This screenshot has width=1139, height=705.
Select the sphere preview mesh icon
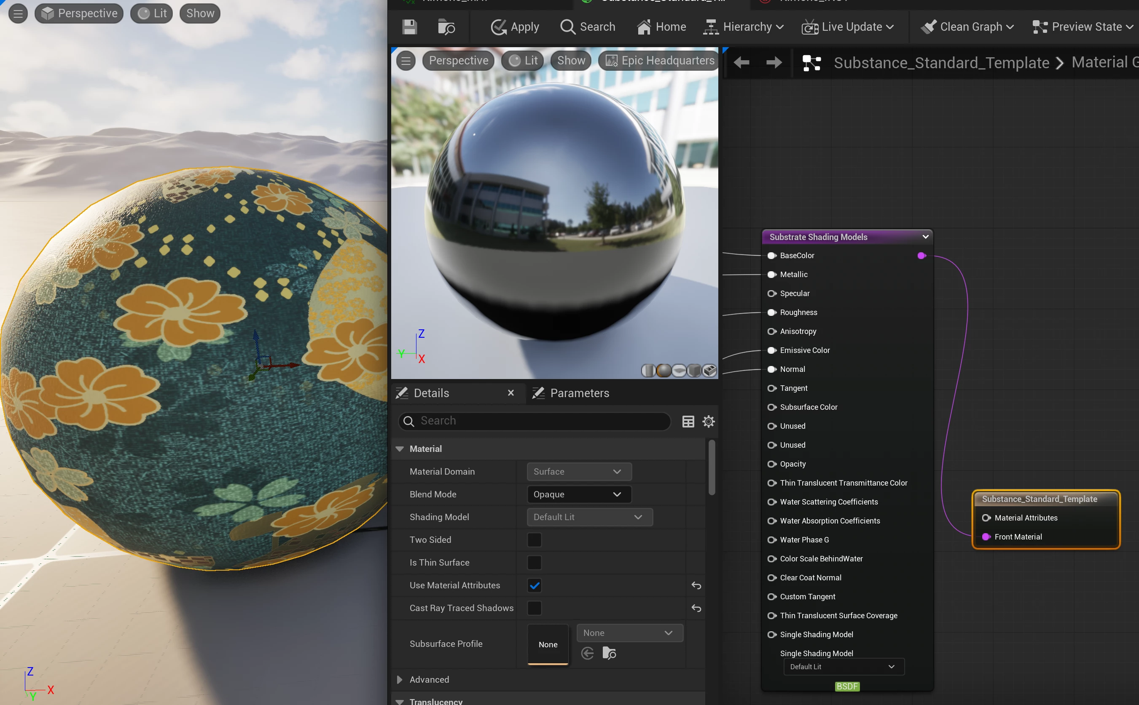(664, 370)
